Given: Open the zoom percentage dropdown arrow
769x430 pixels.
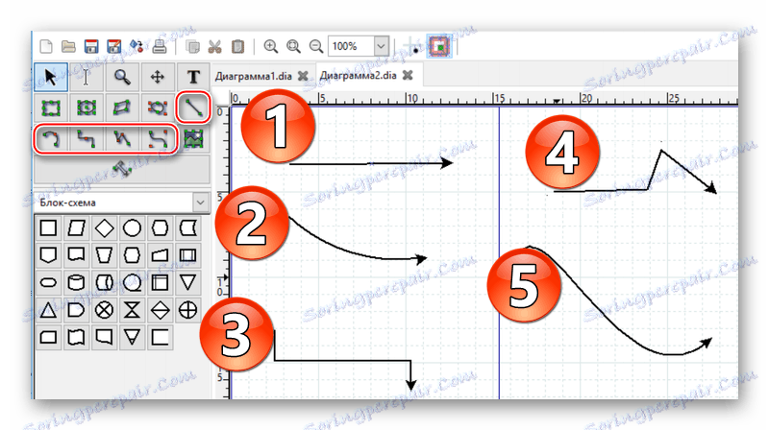Looking at the screenshot, I should [382, 46].
